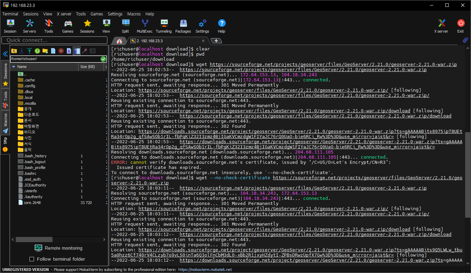Create a new folder in SFTP browser
The height and width of the screenshot is (273, 471).
(45, 51)
